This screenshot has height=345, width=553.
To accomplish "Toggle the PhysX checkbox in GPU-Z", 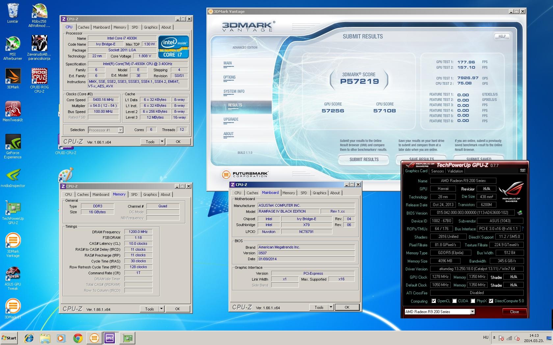I will pos(473,301).
